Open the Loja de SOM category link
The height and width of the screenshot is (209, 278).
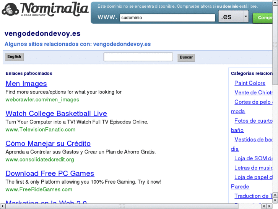coord(254,158)
